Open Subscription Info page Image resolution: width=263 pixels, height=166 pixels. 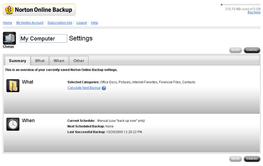[60, 23]
